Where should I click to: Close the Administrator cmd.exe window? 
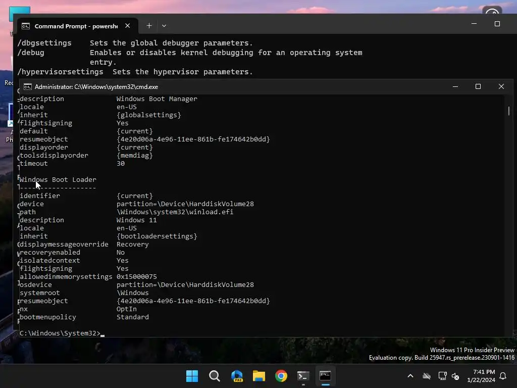click(x=501, y=86)
